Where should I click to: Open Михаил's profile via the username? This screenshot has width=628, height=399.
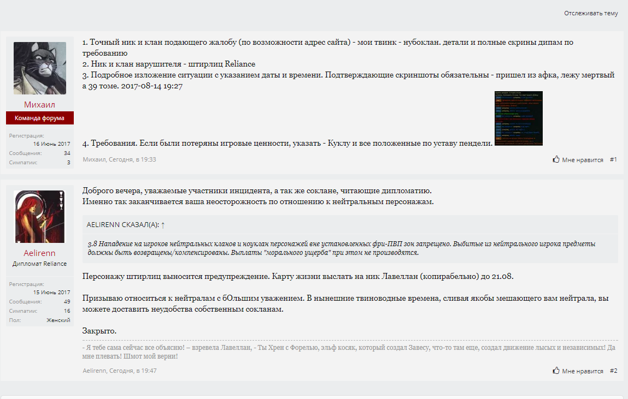click(40, 104)
